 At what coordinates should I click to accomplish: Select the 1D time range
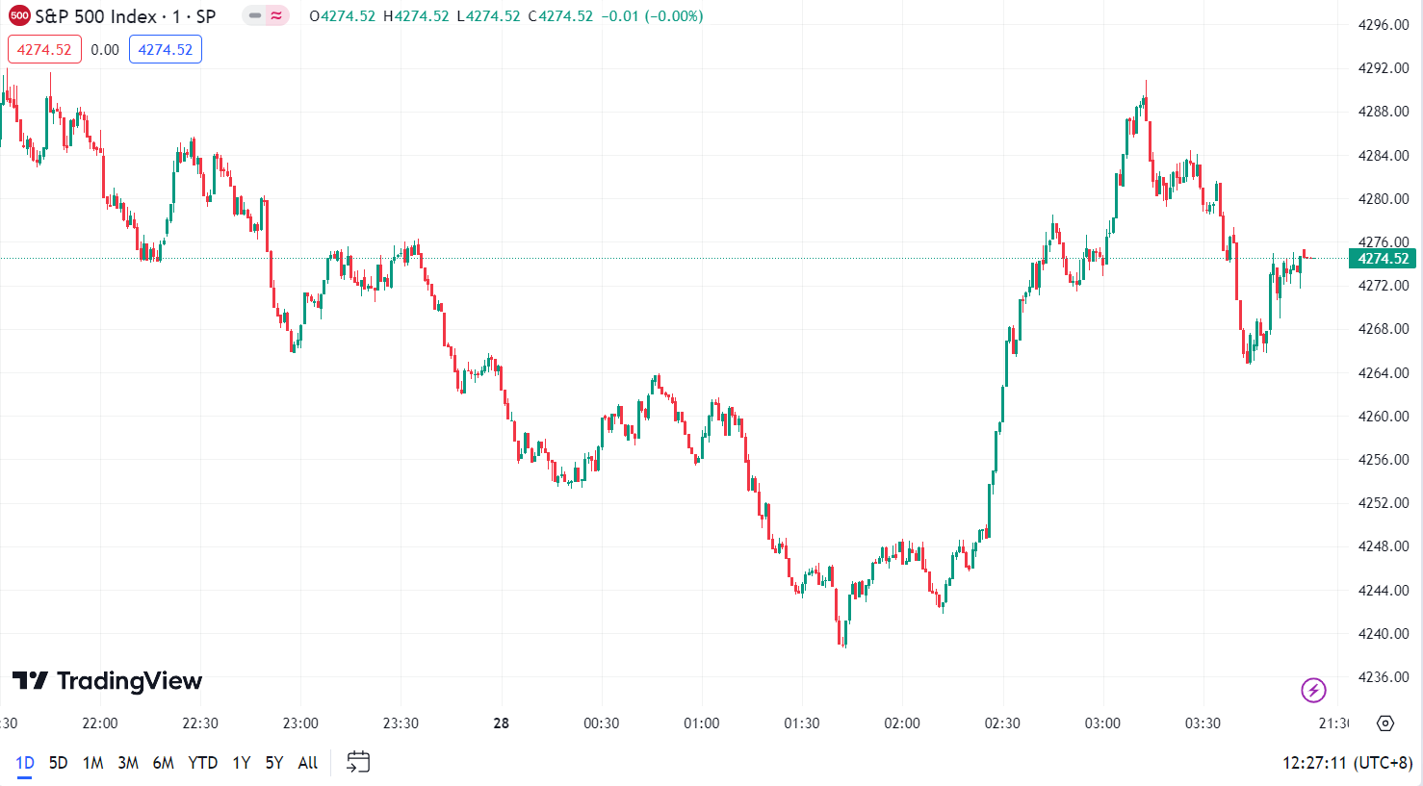click(25, 763)
